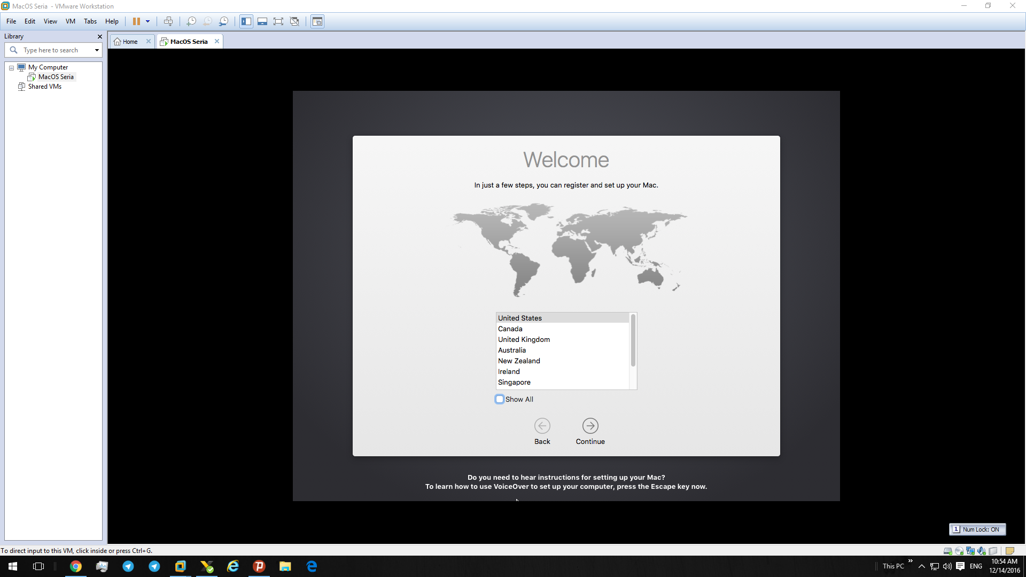Select United States in the country list

tap(563, 318)
